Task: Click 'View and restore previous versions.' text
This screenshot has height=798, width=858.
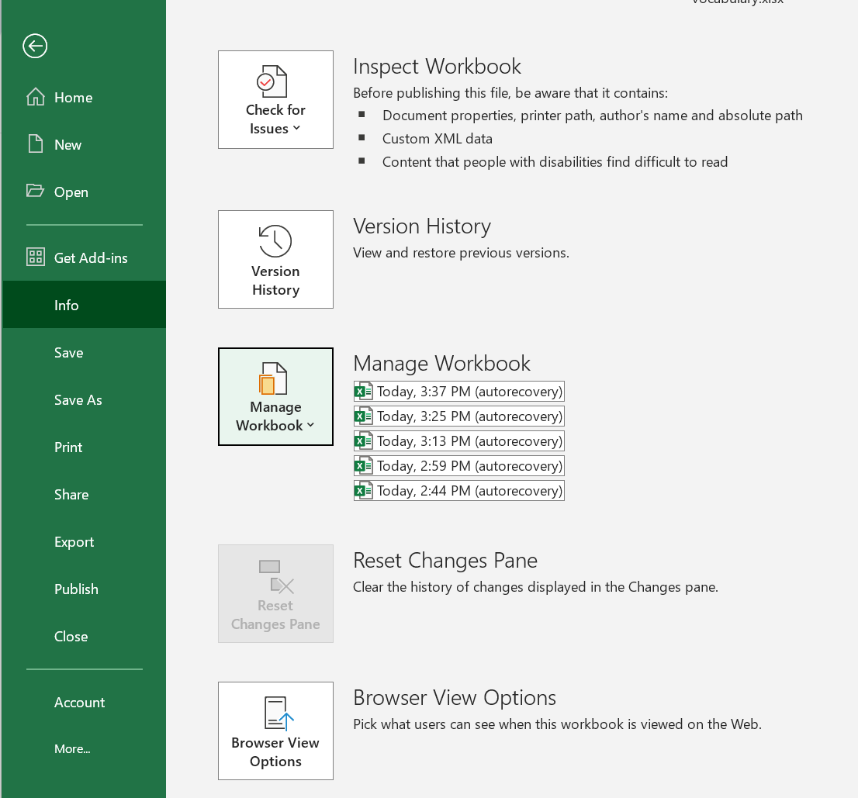Action: click(462, 253)
